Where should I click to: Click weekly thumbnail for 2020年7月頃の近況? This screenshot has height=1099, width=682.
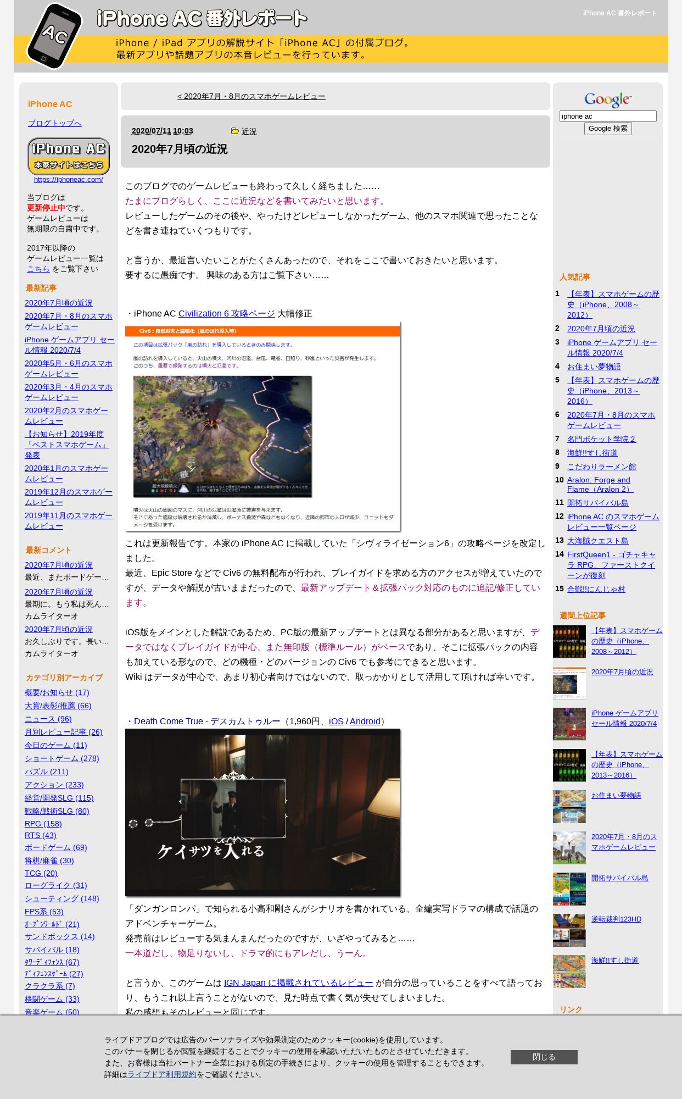569,683
